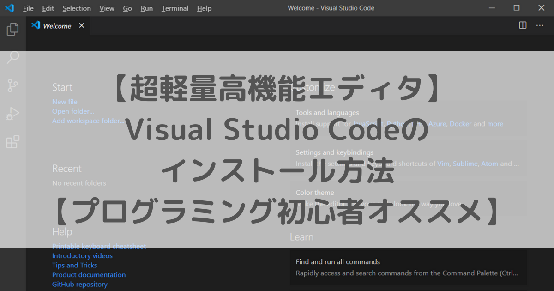Open the Run and Debug view icon

click(12, 114)
